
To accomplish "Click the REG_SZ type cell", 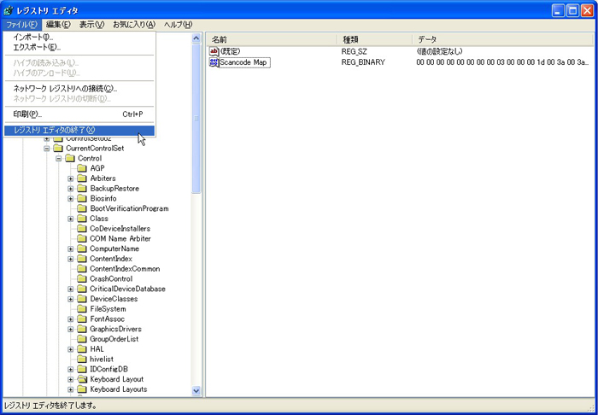I will (x=354, y=51).
